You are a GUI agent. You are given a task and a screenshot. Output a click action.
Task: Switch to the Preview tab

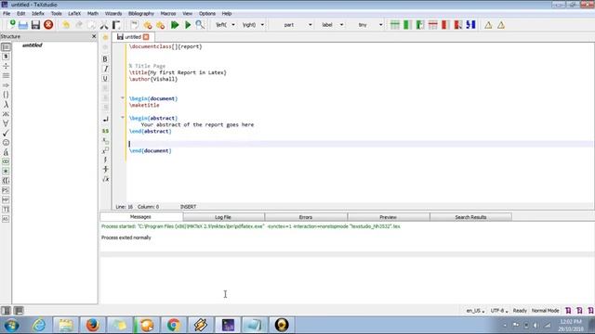[x=389, y=217]
